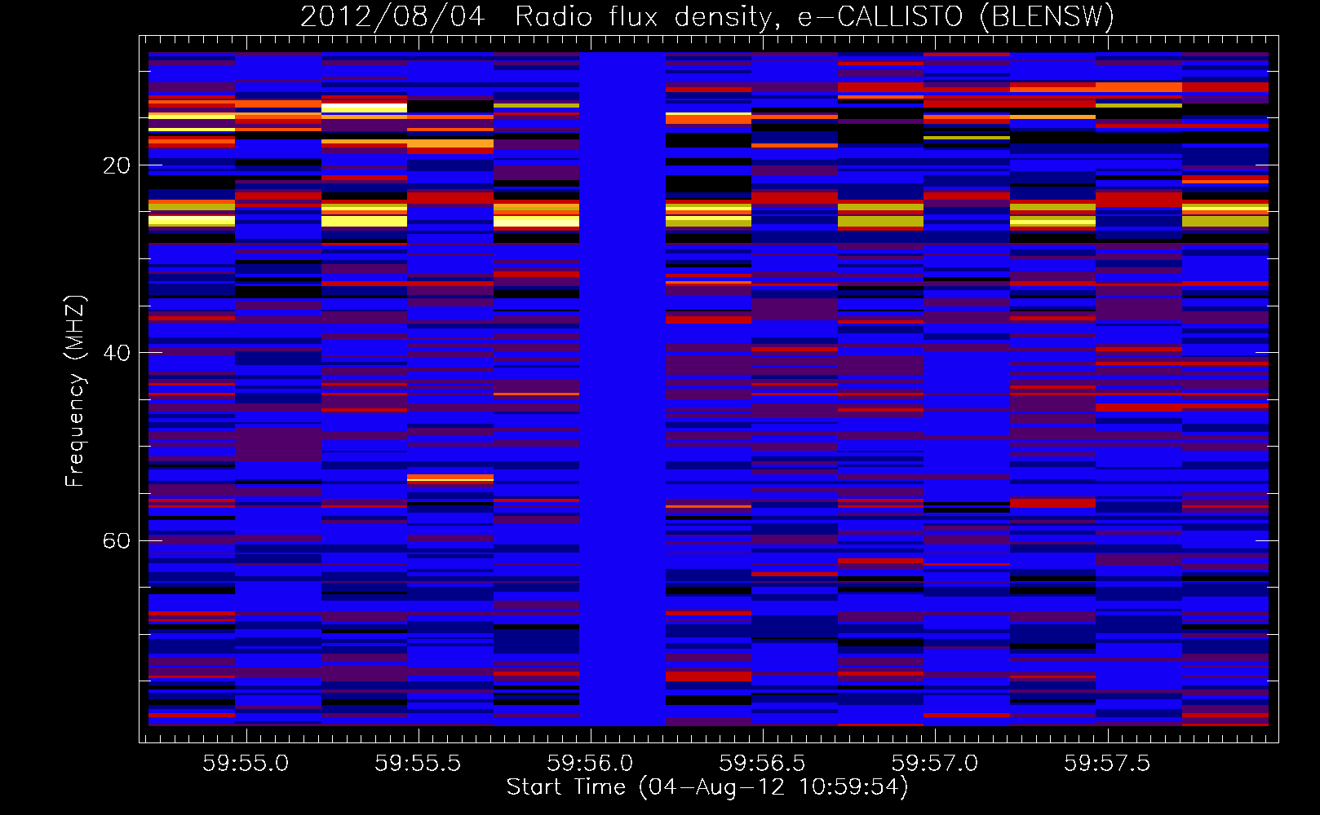
Task: Click the 59:57.0 time tick label
Action: coord(934,764)
